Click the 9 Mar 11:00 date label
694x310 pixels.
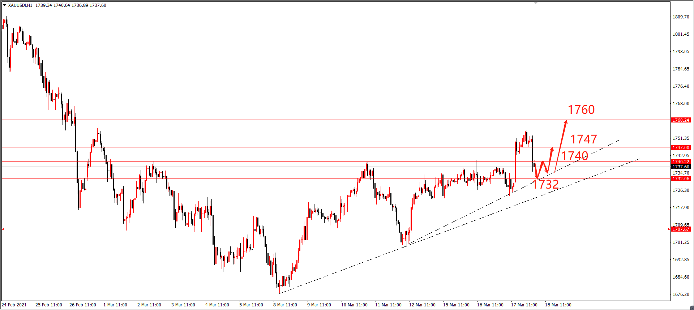[319, 305]
